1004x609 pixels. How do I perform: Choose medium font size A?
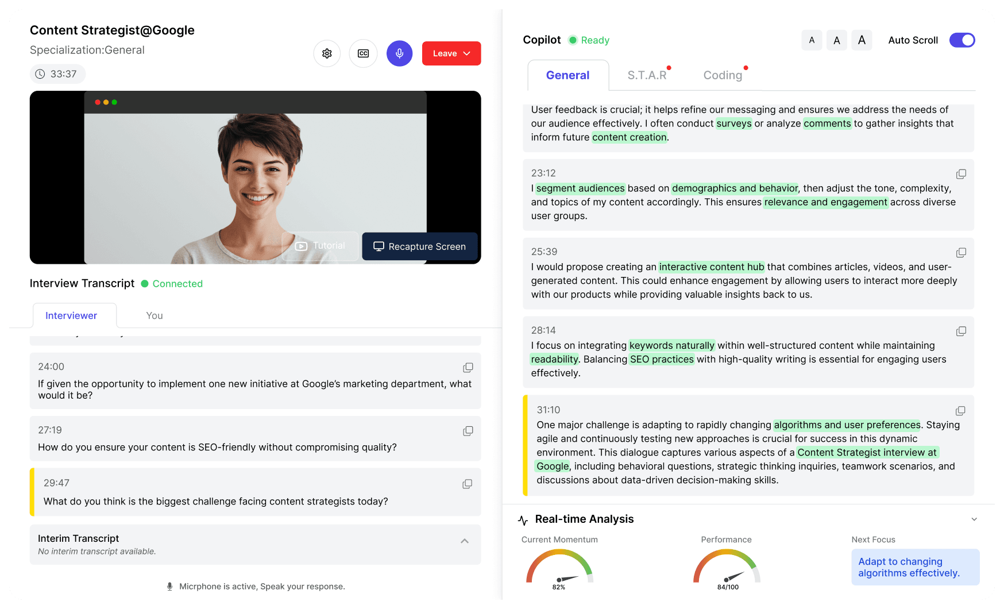tap(837, 40)
